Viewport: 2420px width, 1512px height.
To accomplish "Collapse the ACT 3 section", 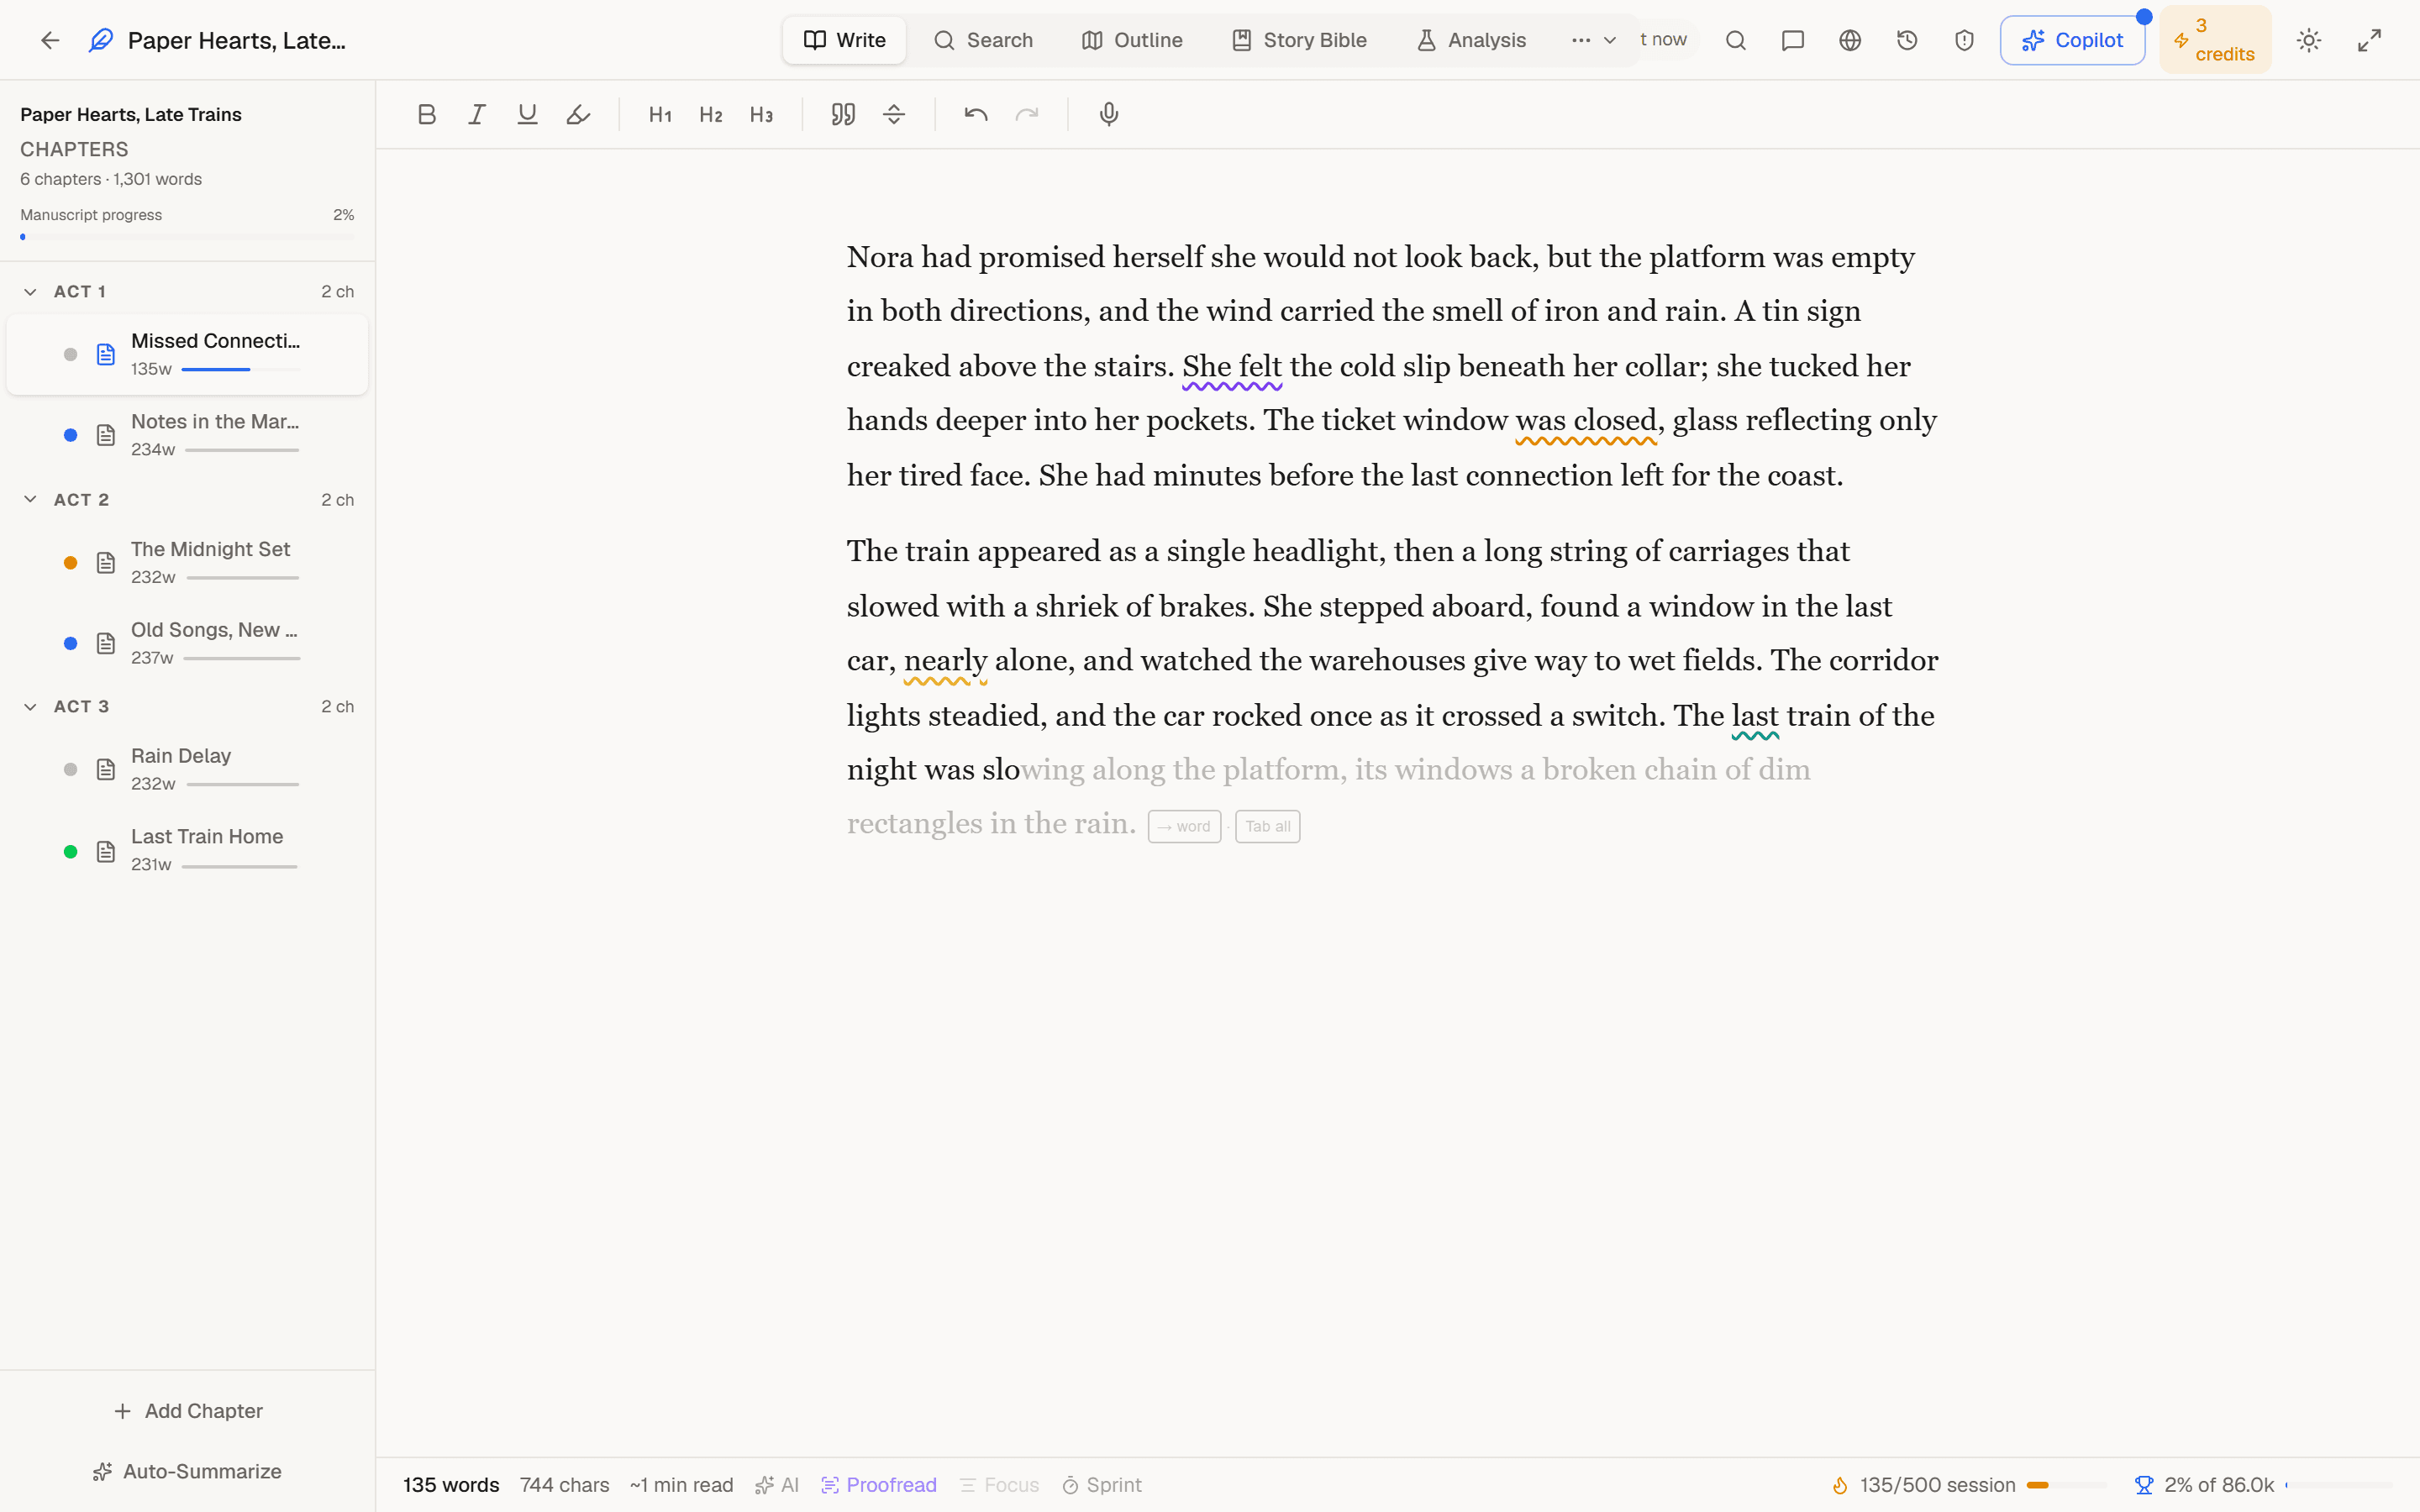I will point(30,706).
